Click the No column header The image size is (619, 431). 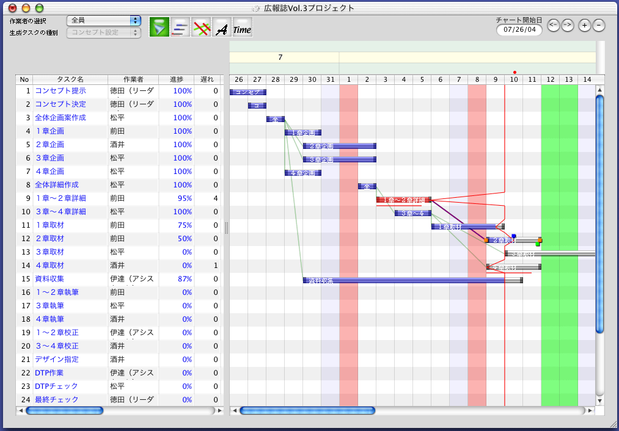[24, 79]
